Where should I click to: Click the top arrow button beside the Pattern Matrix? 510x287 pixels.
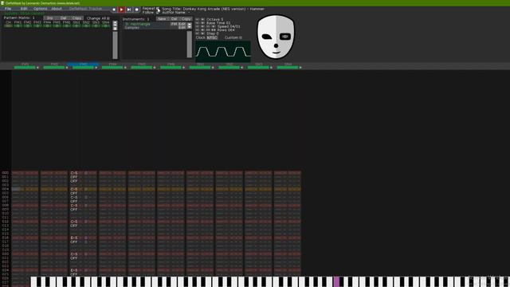[115, 22]
